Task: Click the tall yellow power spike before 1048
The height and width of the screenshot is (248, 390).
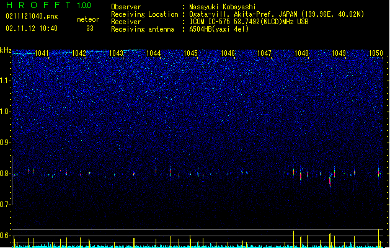Action: click(293, 239)
